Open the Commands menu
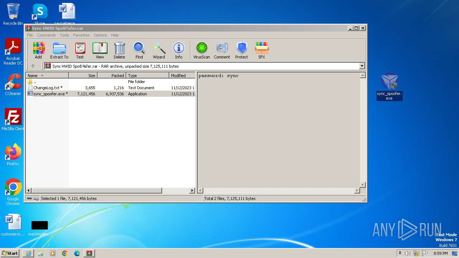The image size is (459, 258). (x=46, y=35)
